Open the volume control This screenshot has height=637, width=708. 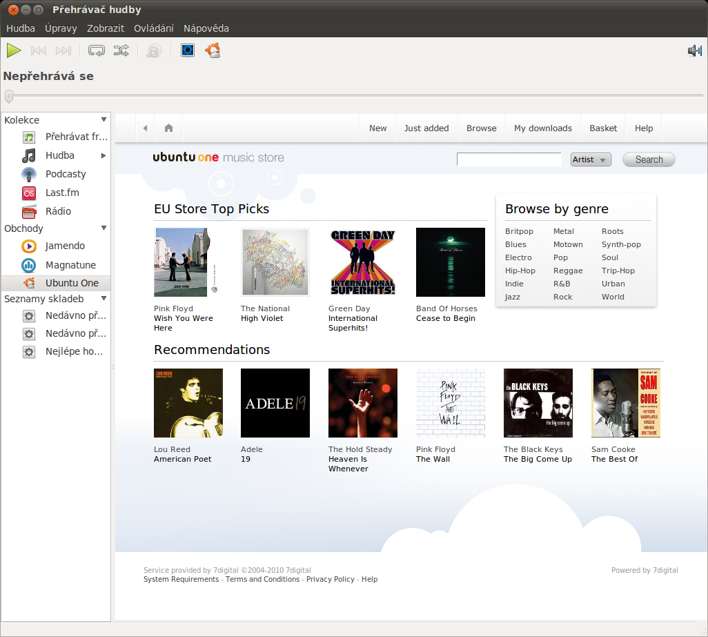(x=694, y=50)
